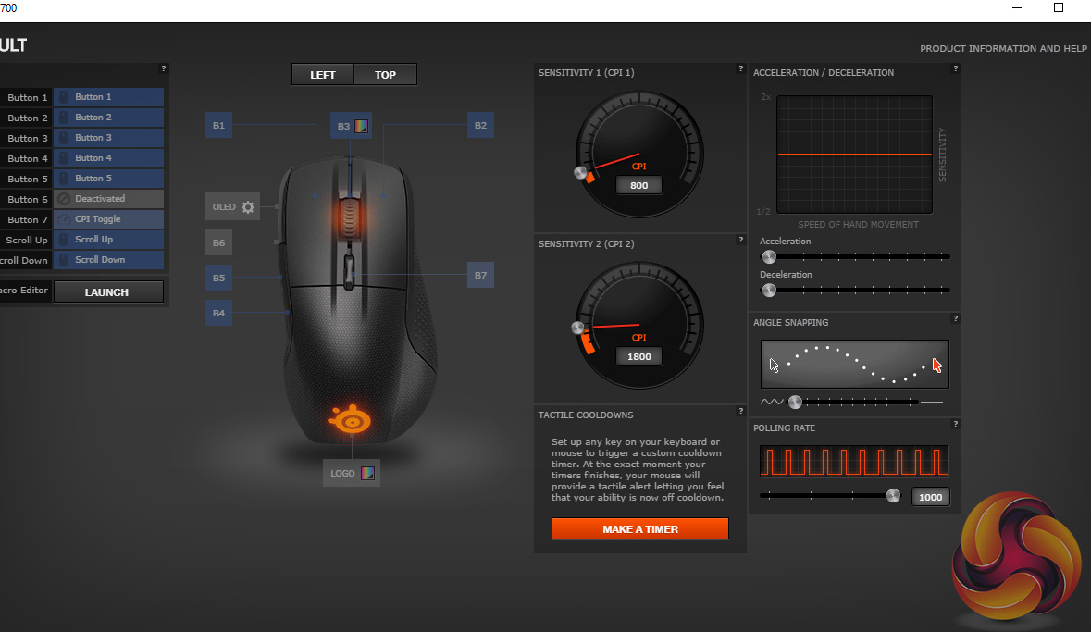This screenshot has width=1091, height=632.
Task: Open Button 1 assignment dropdown
Action: click(108, 97)
